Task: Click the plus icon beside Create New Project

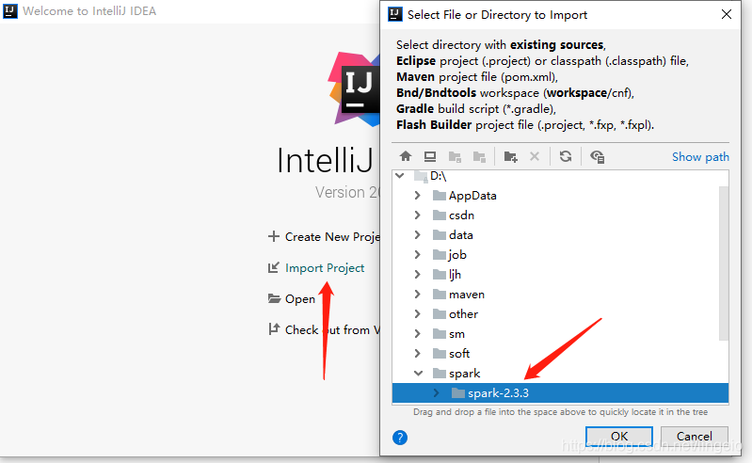Action: point(273,236)
